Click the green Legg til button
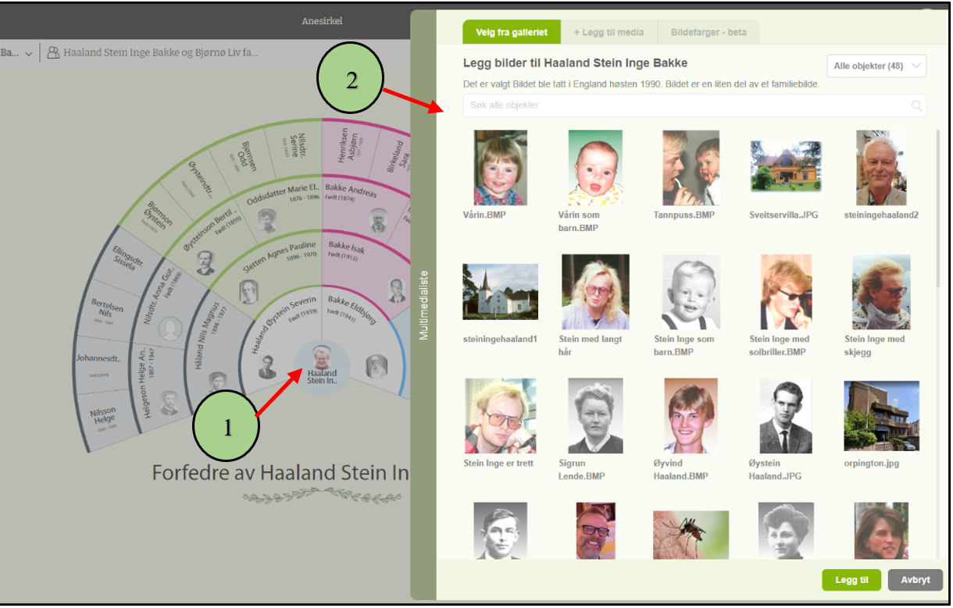The width and height of the screenshot is (953, 608). coord(851,580)
